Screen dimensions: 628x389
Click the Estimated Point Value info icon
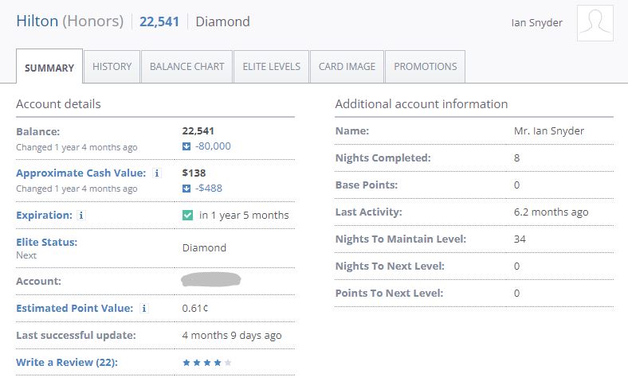[x=144, y=308]
